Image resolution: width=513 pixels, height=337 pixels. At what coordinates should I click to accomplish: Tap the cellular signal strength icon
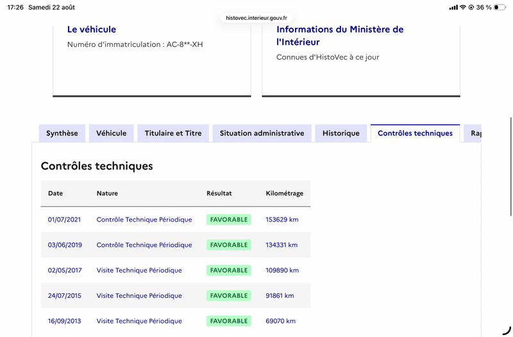(453, 7)
